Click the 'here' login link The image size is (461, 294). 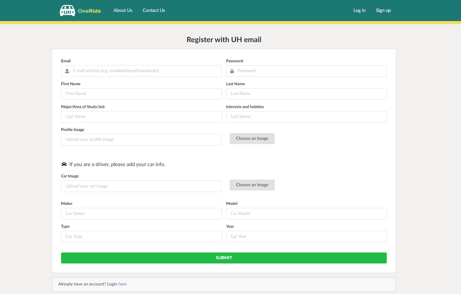coord(122,284)
